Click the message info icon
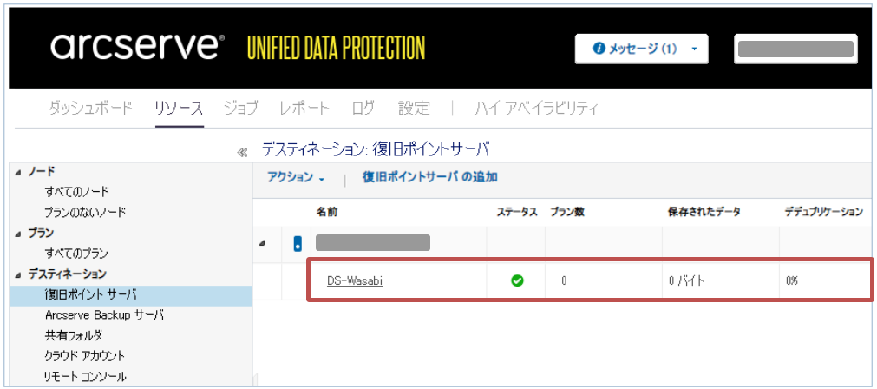Image resolution: width=877 pixels, height=389 pixels. [598, 49]
